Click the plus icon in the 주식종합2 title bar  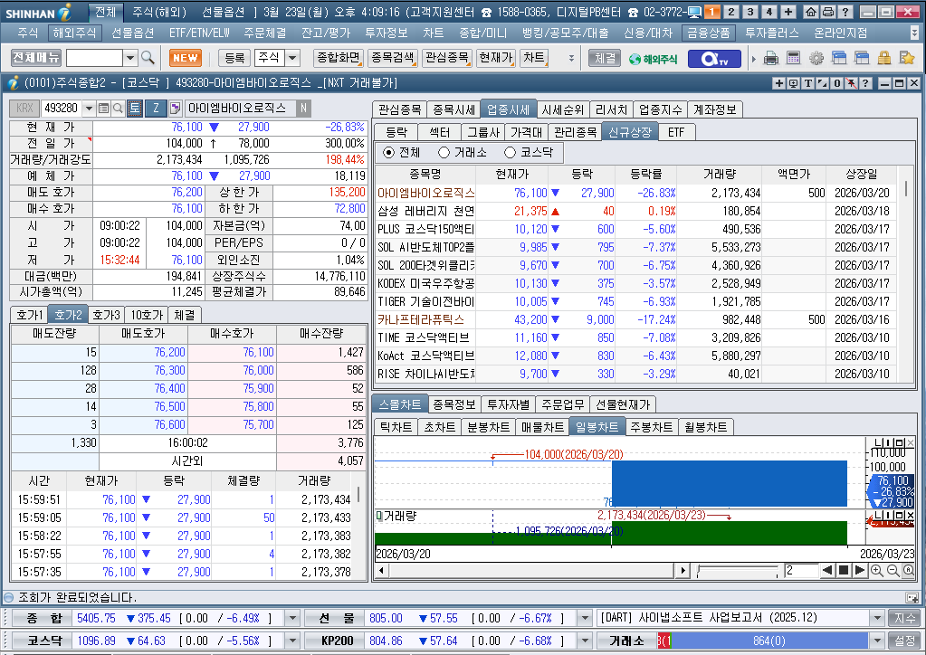[x=779, y=83]
